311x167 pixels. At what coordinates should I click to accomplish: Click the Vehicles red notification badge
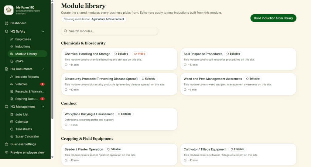[42, 84]
